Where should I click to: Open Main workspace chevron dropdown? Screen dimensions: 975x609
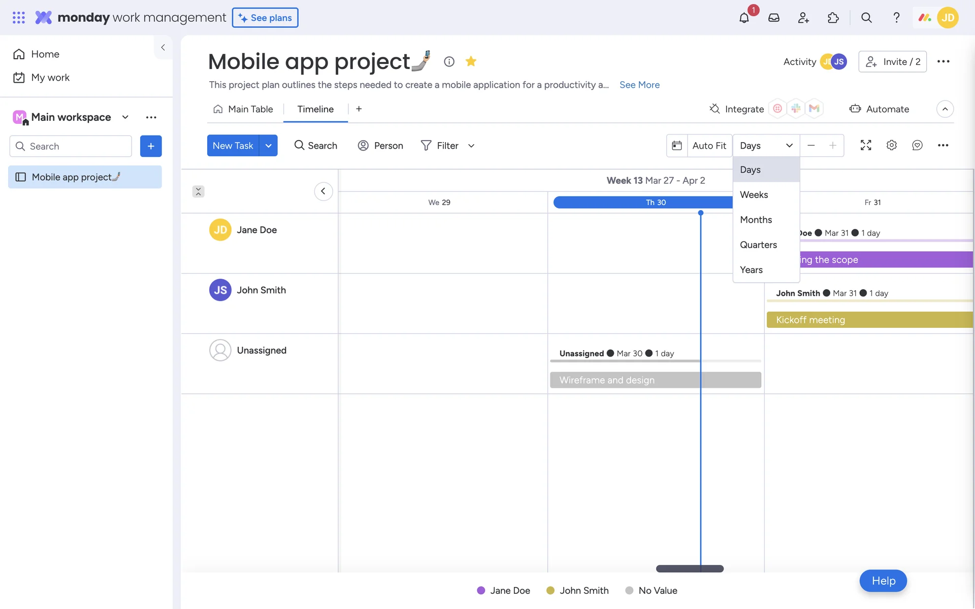click(x=125, y=117)
